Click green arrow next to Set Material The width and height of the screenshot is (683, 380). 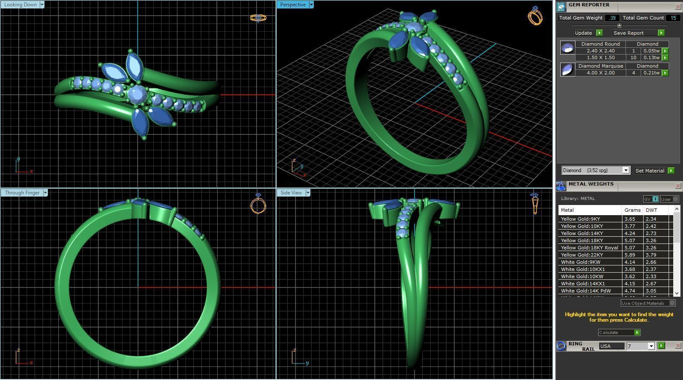pyautogui.click(x=671, y=170)
